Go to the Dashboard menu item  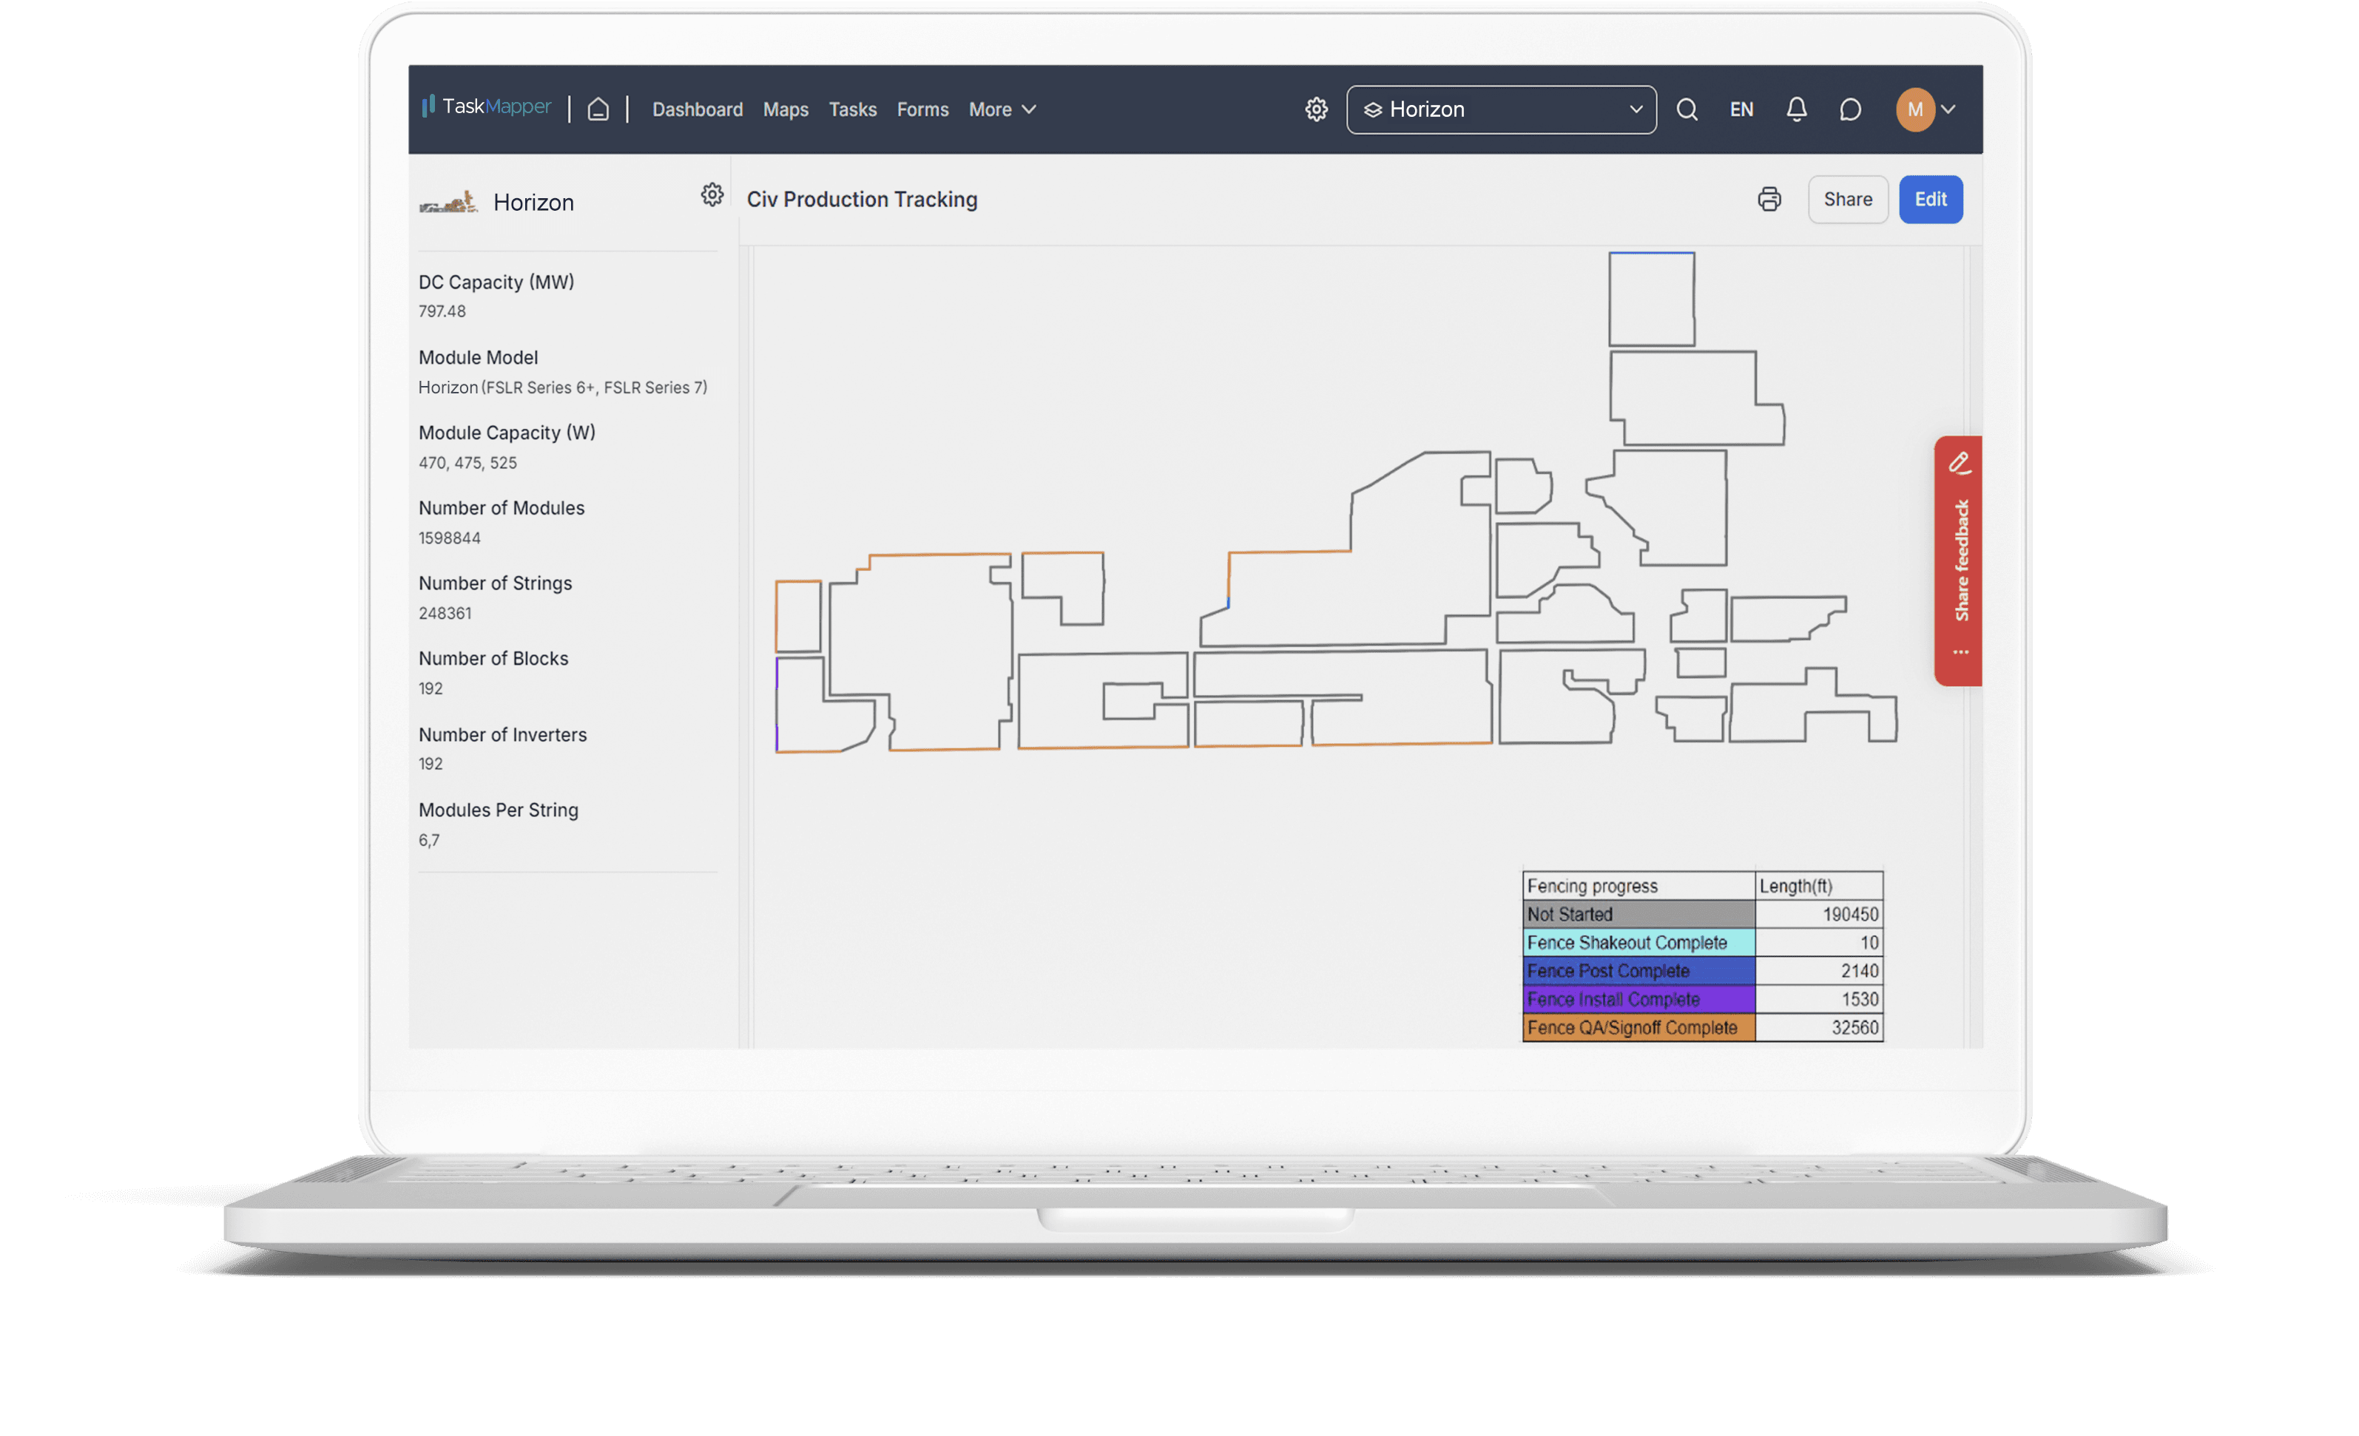click(697, 109)
